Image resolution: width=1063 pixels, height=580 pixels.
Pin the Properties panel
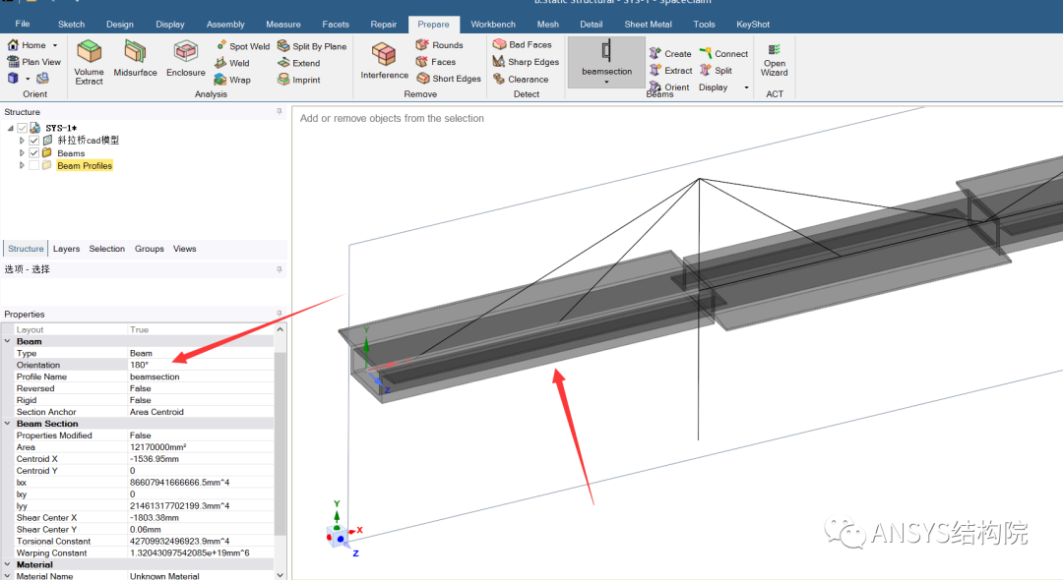pos(280,314)
